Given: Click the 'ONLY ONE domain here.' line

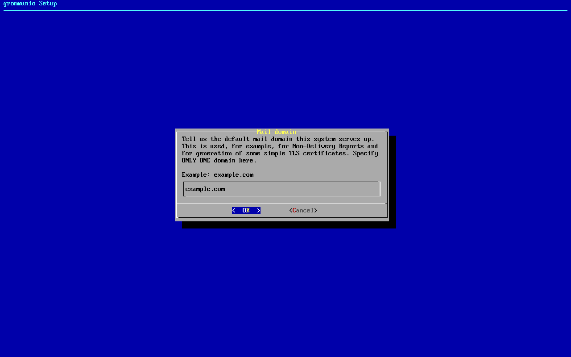Looking at the screenshot, I should [x=219, y=161].
